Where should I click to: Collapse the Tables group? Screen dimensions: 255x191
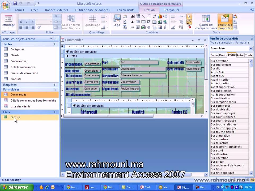click(55, 44)
